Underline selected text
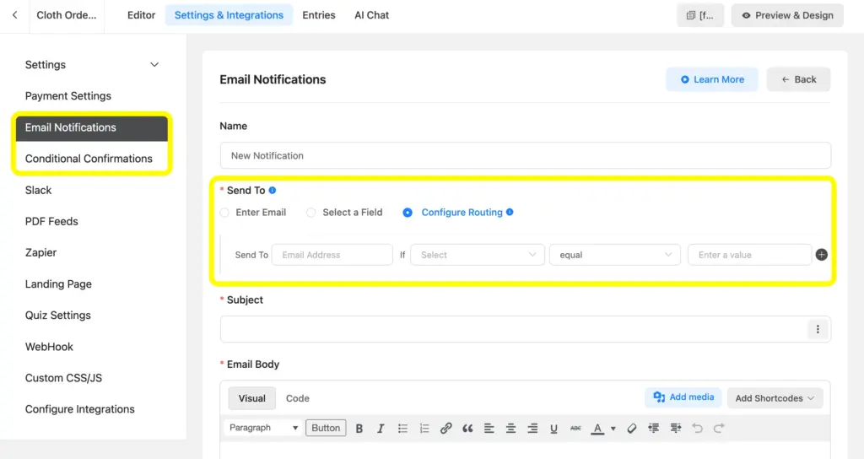Viewport: 864px width, 459px height. click(x=553, y=428)
